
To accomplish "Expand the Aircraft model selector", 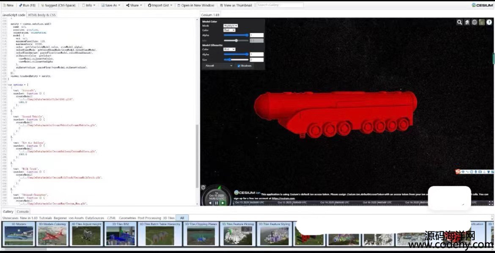I will tap(218, 66).
